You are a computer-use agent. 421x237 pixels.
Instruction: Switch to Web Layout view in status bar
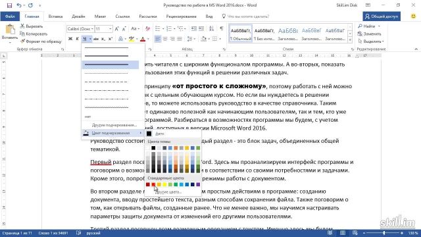click(x=355, y=233)
